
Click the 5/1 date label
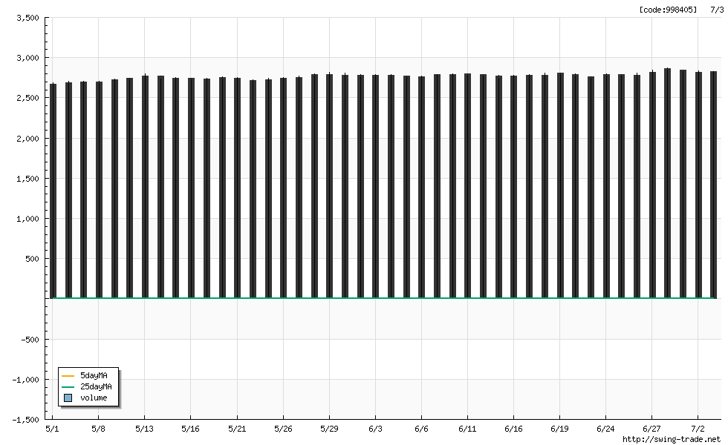[52, 429]
